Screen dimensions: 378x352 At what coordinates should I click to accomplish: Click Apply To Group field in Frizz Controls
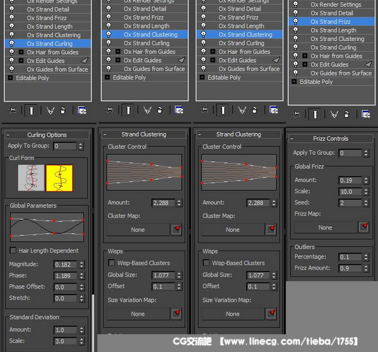pos(350,153)
